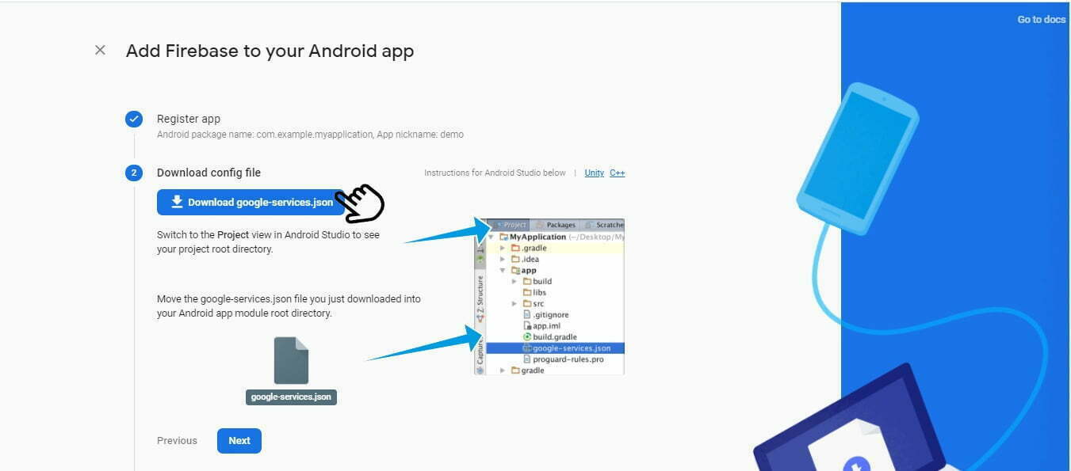
Task: Click the libs folder icon
Action: click(526, 293)
